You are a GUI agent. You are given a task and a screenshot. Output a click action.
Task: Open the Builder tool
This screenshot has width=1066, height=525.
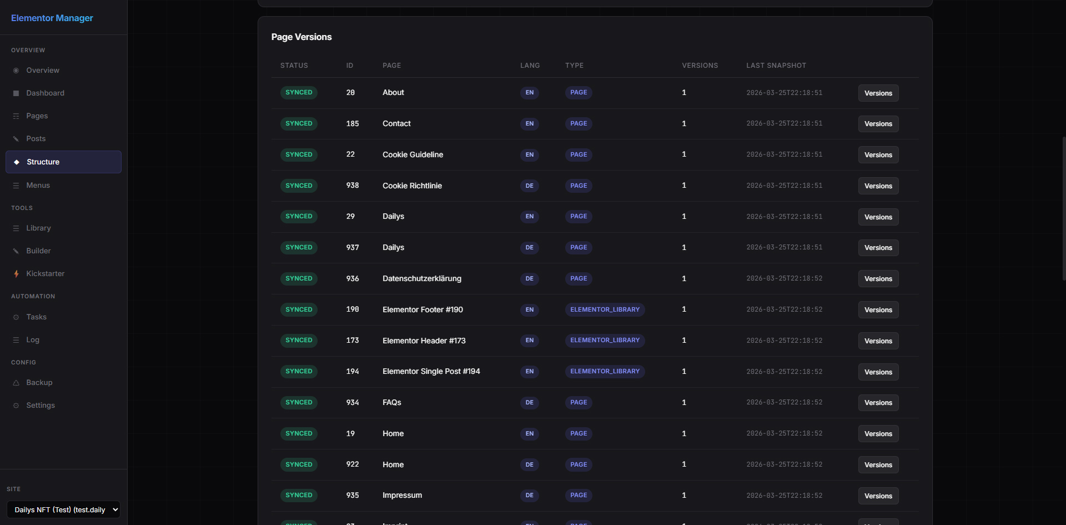click(38, 251)
